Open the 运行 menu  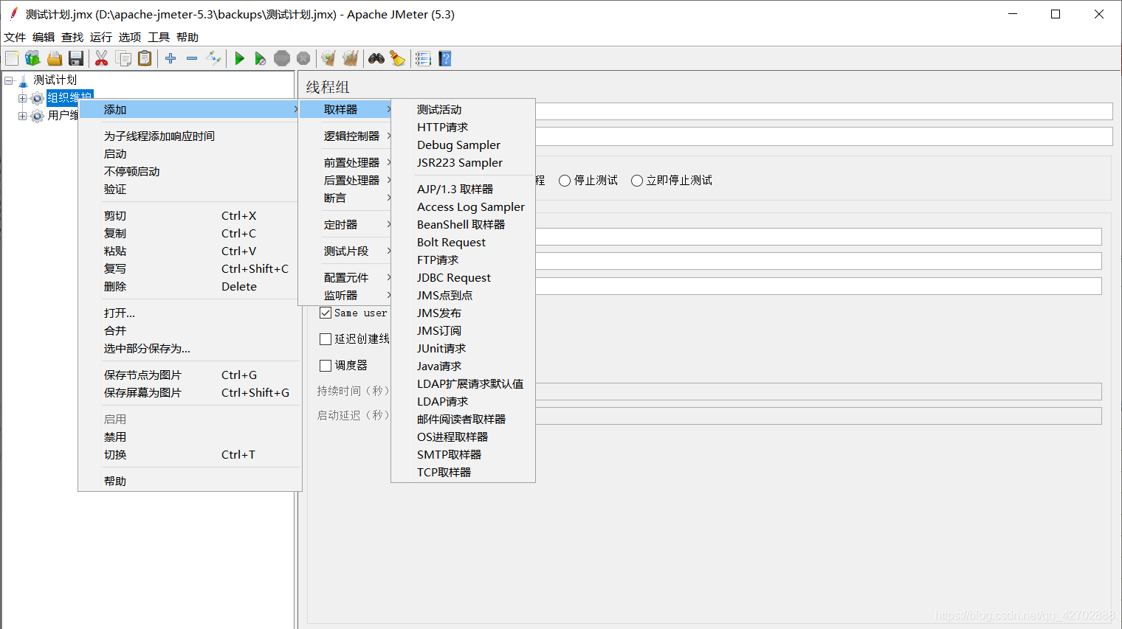point(101,37)
